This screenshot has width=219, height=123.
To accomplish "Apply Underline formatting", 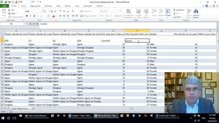I will [34, 16].
